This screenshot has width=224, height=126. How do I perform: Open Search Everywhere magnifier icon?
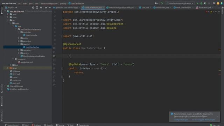point(214,3)
